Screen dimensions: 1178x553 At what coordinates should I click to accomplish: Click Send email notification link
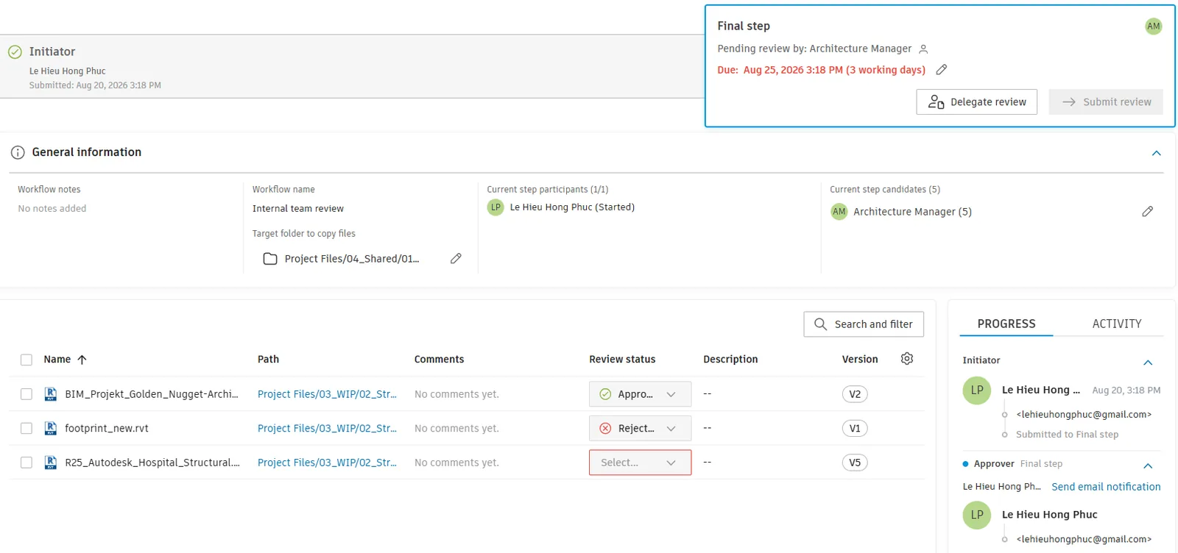[x=1106, y=487]
